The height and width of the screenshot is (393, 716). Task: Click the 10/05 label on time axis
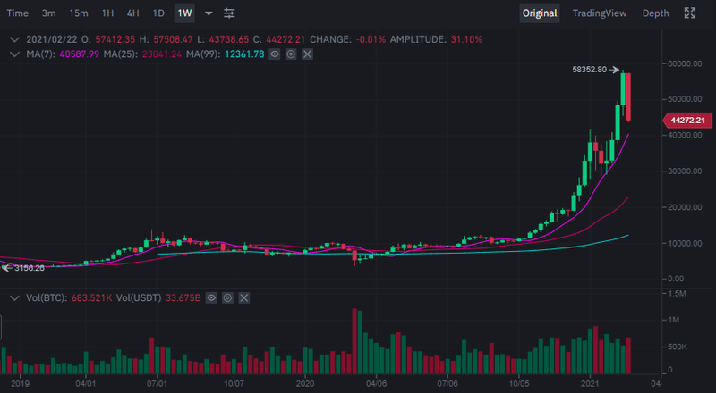(x=519, y=383)
